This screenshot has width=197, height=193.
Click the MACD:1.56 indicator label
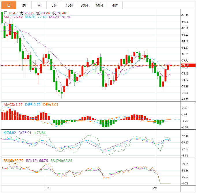click(12, 105)
